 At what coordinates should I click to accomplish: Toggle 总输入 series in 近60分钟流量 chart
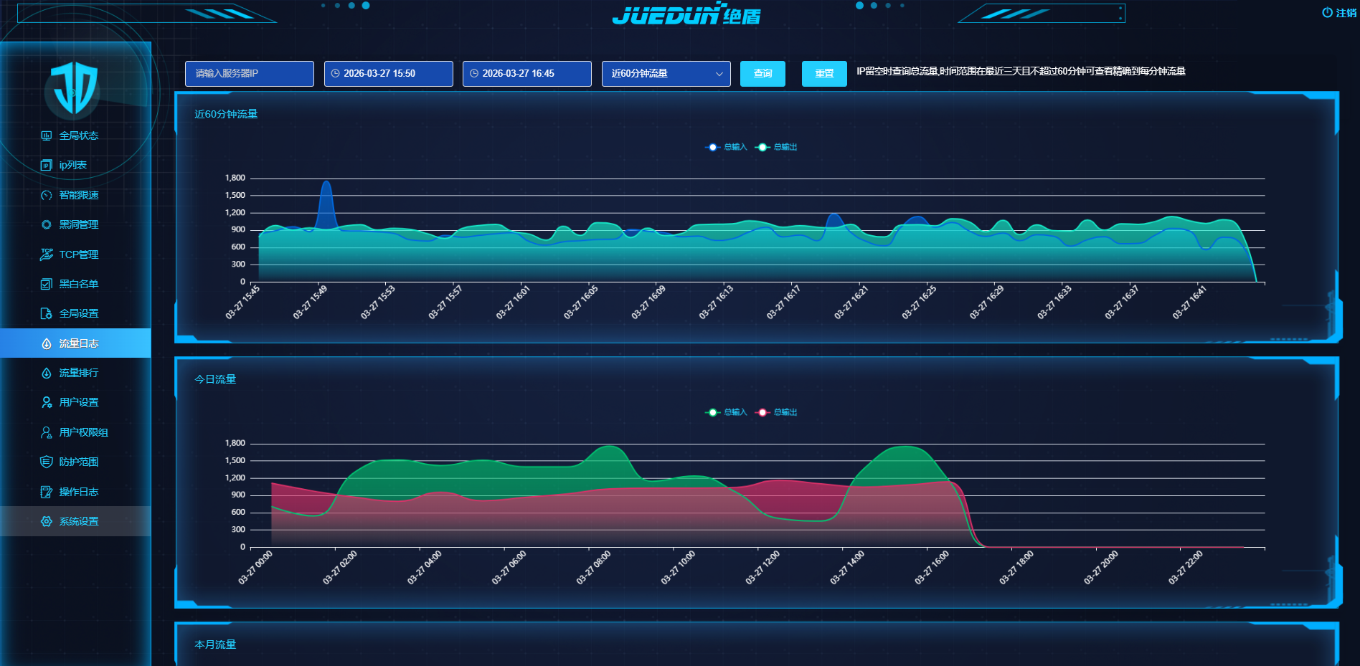(x=726, y=147)
